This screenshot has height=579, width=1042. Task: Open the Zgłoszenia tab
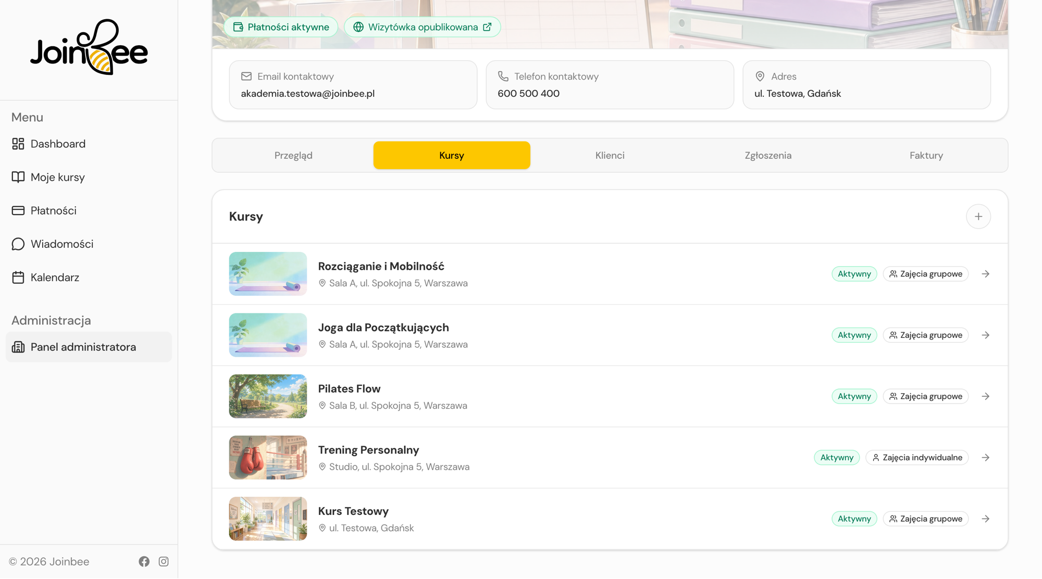(x=768, y=155)
